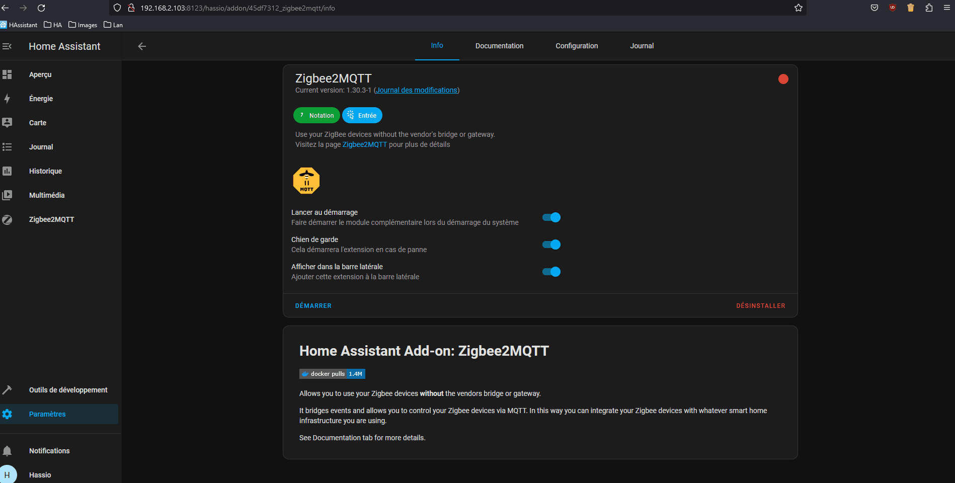
Task: Click the Journal list icon in sidebar
Action: pyautogui.click(x=7, y=147)
